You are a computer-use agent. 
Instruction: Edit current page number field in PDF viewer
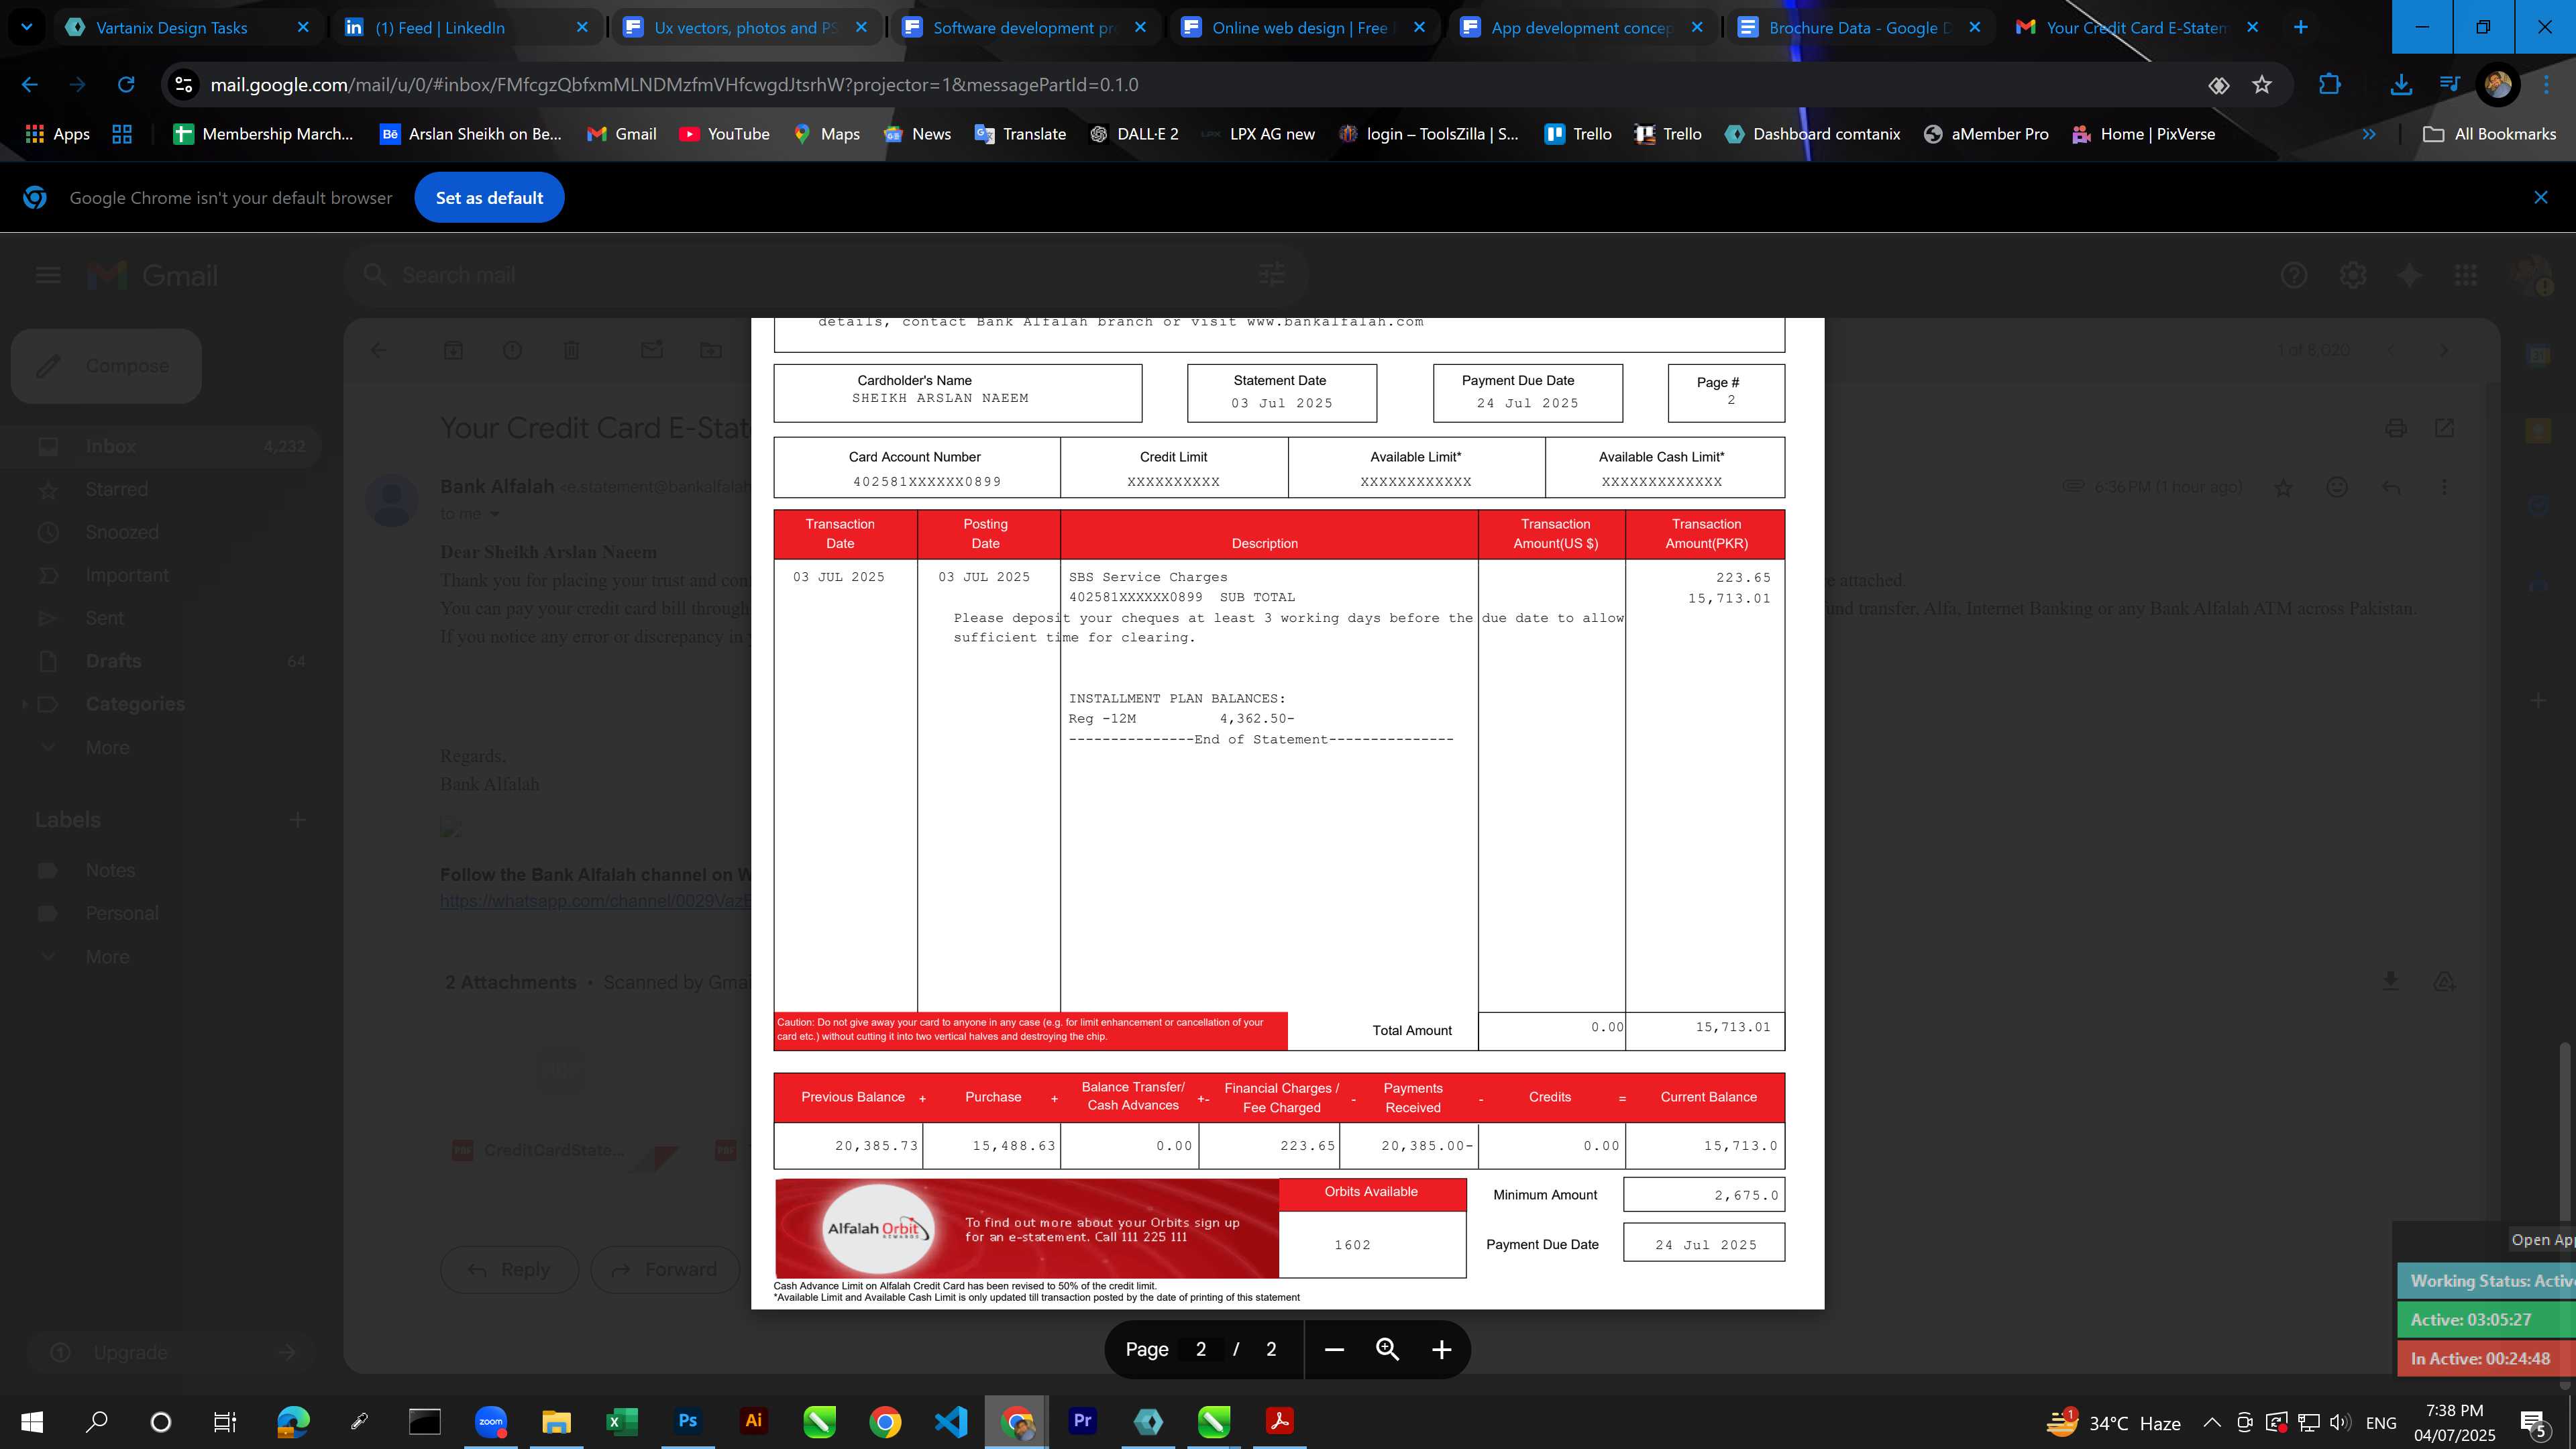click(x=1201, y=1349)
